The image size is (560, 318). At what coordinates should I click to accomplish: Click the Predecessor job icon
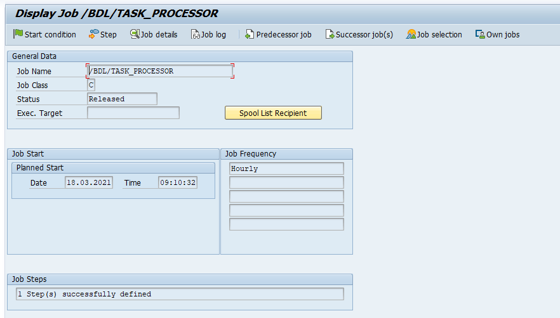250,34
